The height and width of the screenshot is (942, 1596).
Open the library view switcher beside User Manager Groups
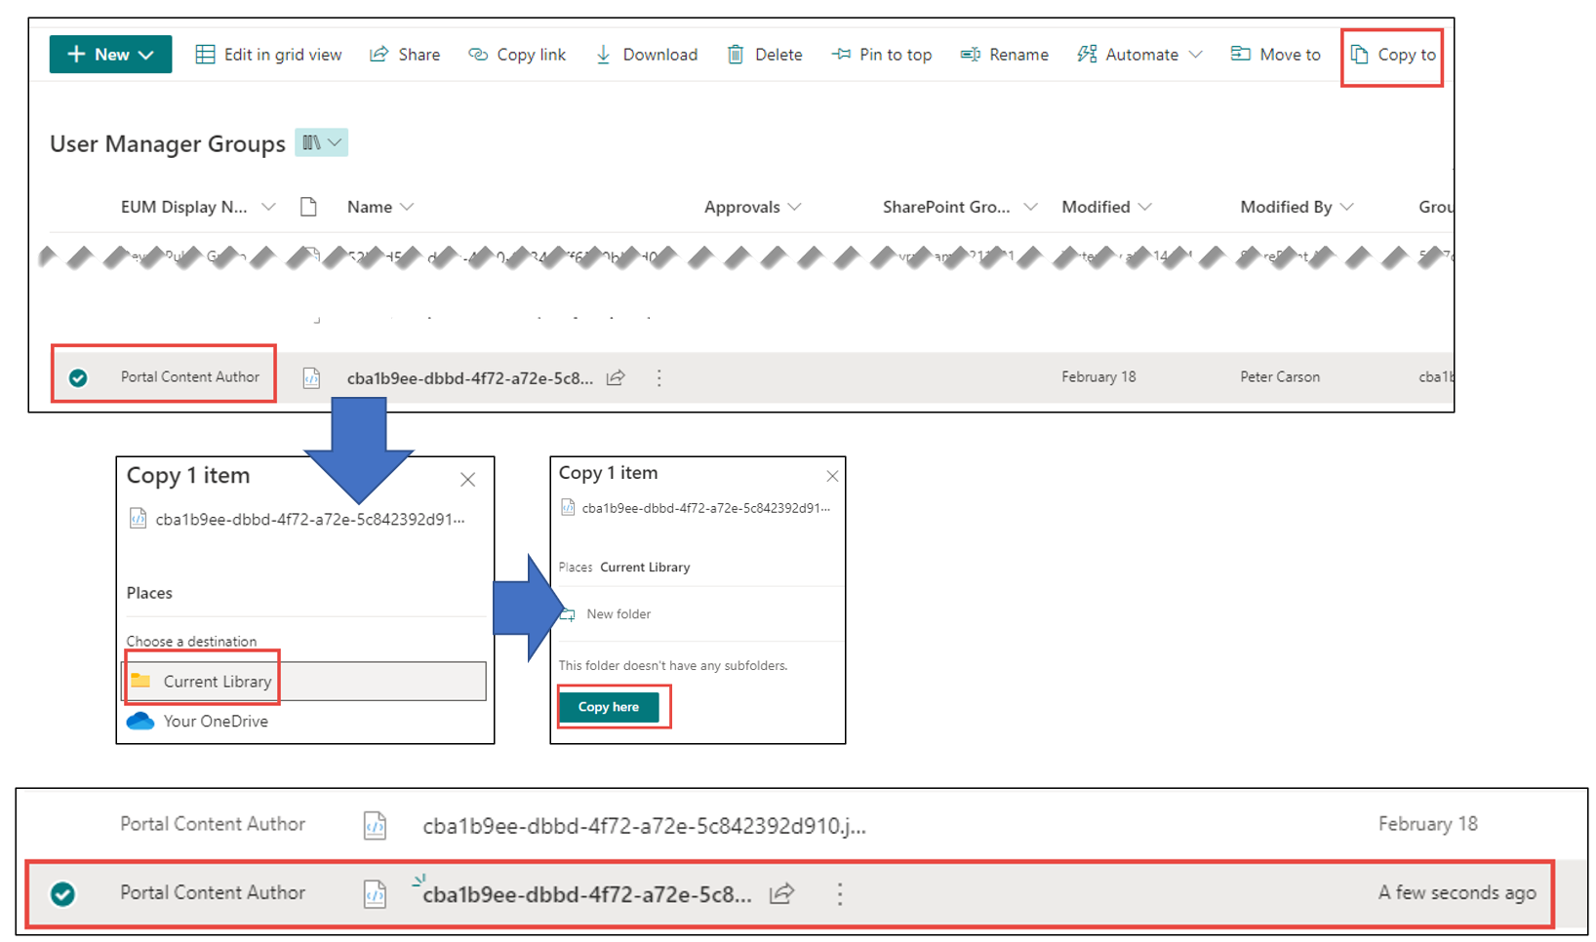click(322, 143)
